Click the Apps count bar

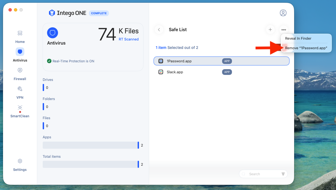[x=91, y=145]
